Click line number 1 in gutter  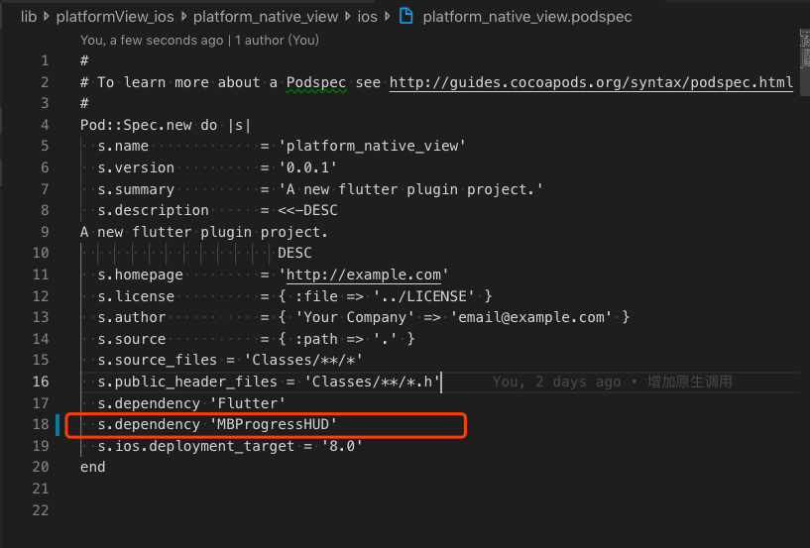[45, 60]
